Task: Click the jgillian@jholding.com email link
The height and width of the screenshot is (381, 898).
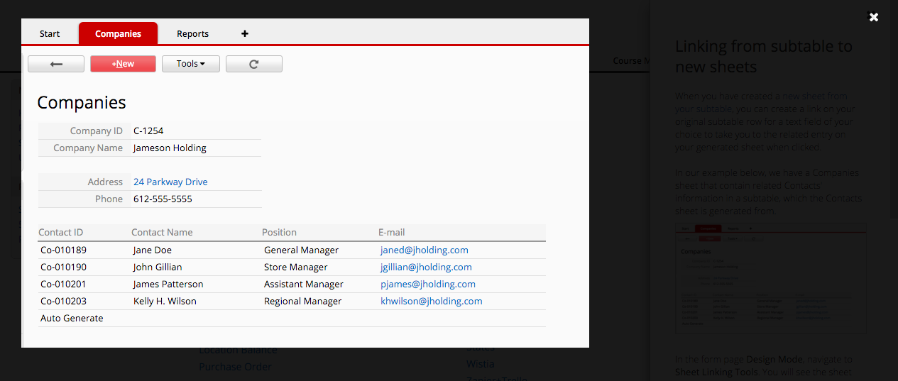Action: (x=426, y=267)
